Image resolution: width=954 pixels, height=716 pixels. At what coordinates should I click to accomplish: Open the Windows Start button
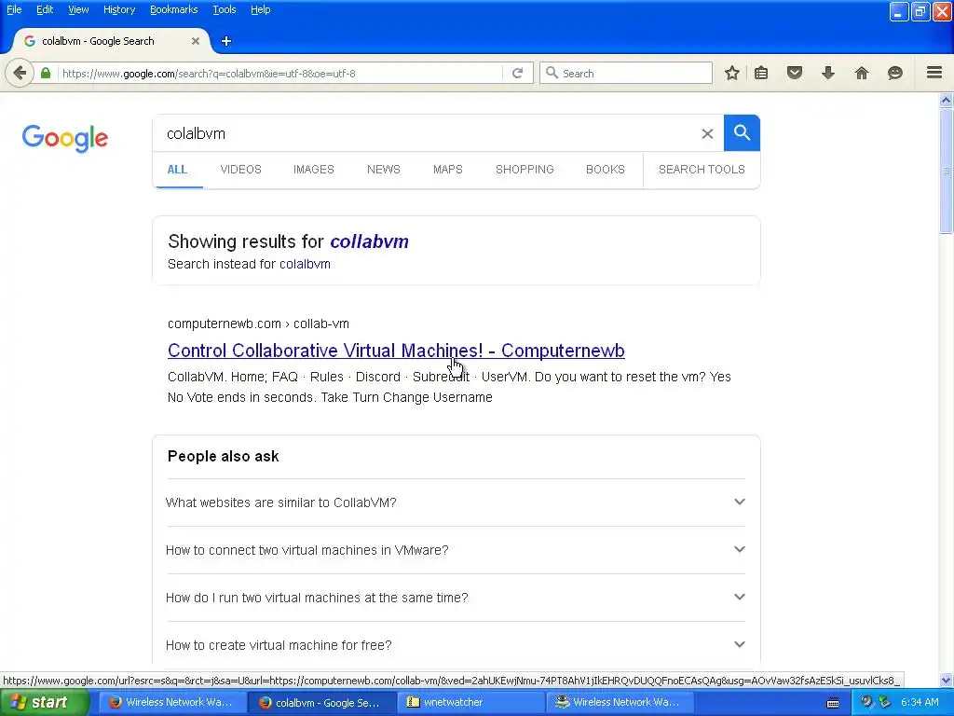point(44,702)
